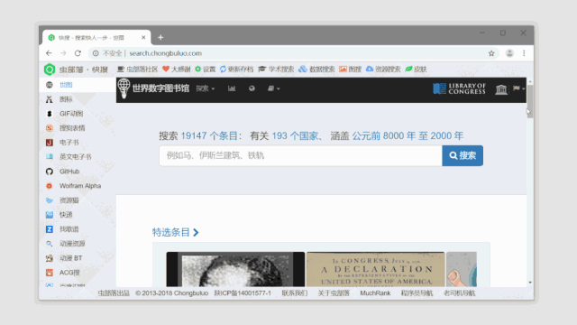Click 联系我们 in the footer

pos(295,293)
